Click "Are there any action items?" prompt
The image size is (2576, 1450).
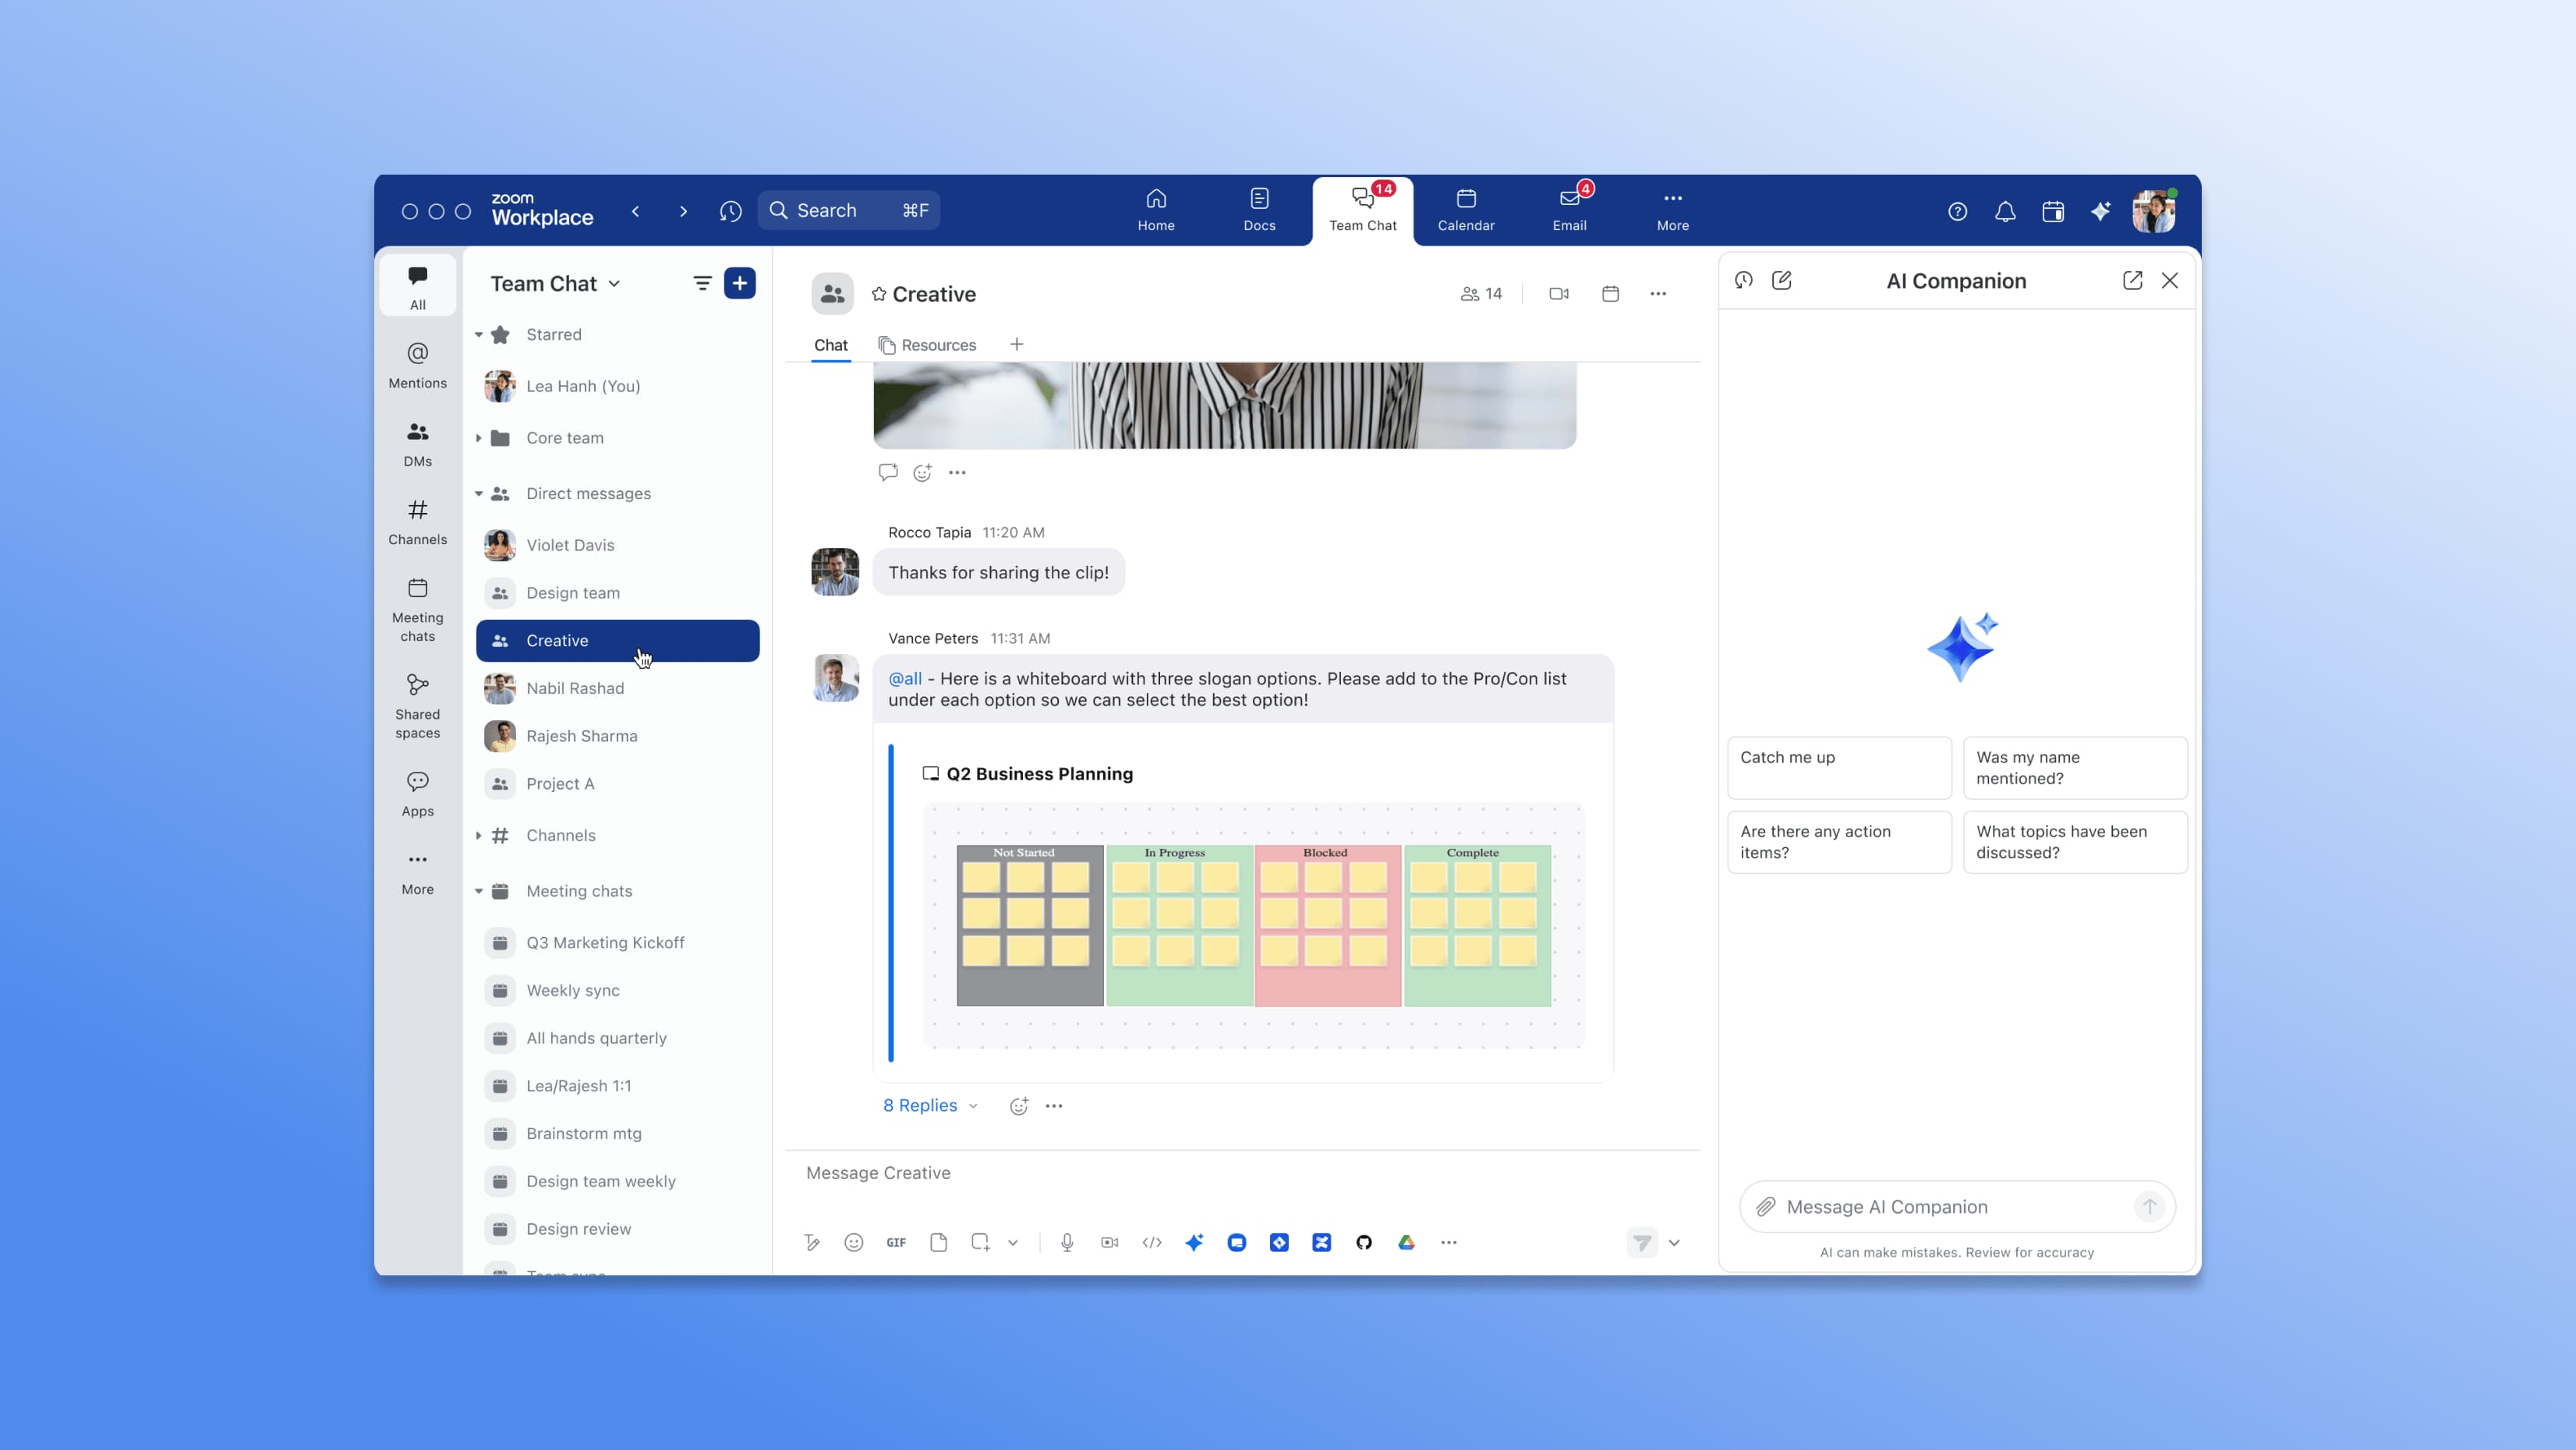[1838, 841]
